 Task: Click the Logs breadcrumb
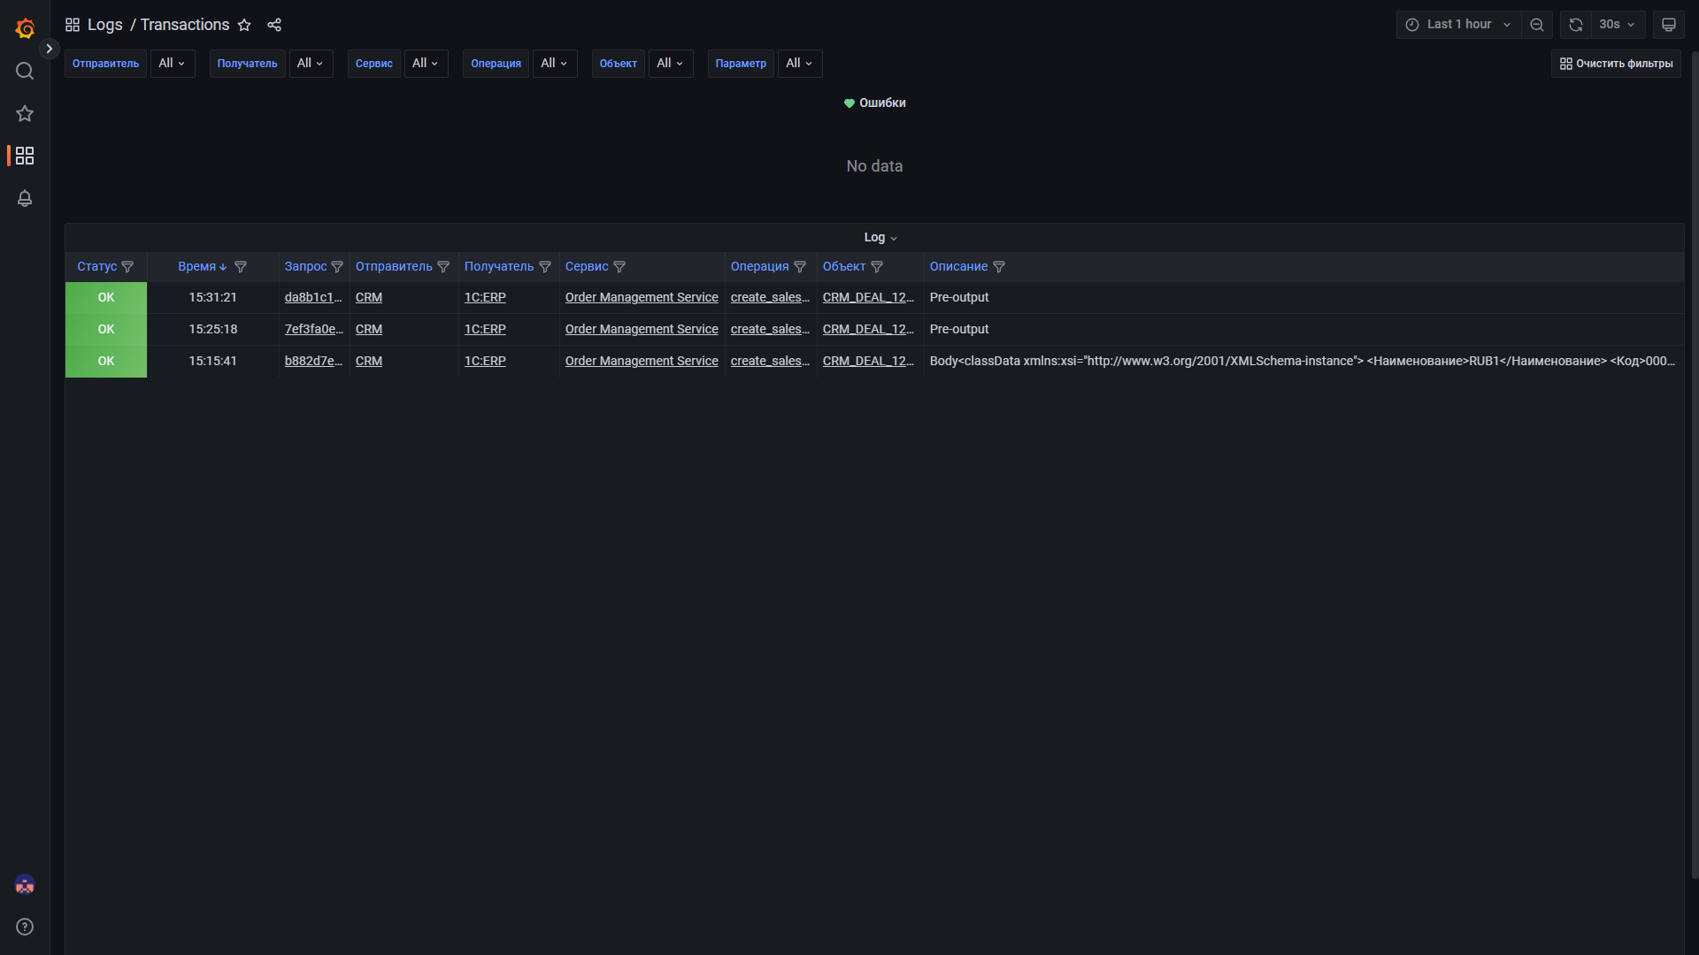[105, 25]
